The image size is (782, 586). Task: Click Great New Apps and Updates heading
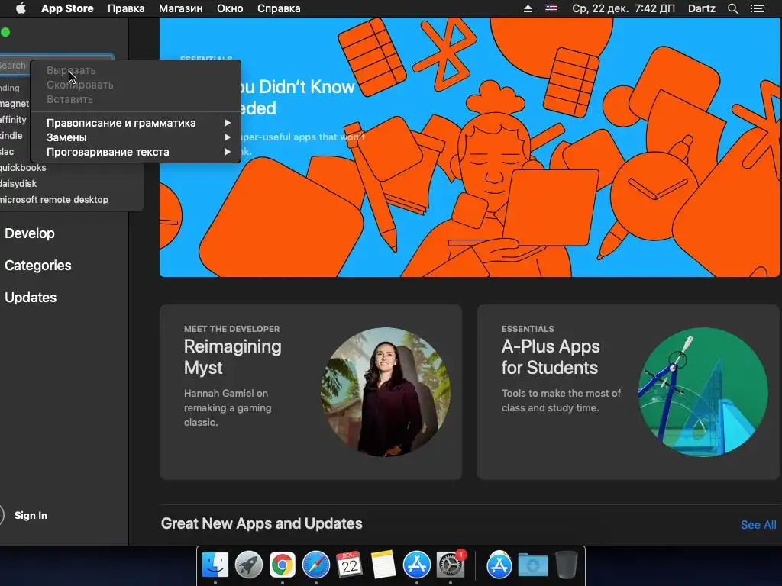(261, 523)
